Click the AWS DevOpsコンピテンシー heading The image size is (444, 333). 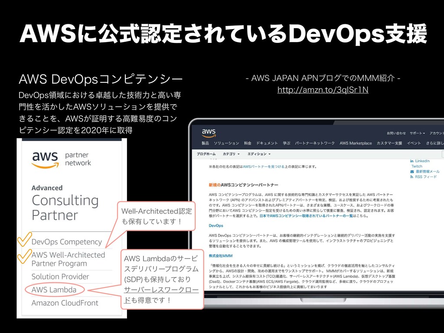[x=101, y=79]
